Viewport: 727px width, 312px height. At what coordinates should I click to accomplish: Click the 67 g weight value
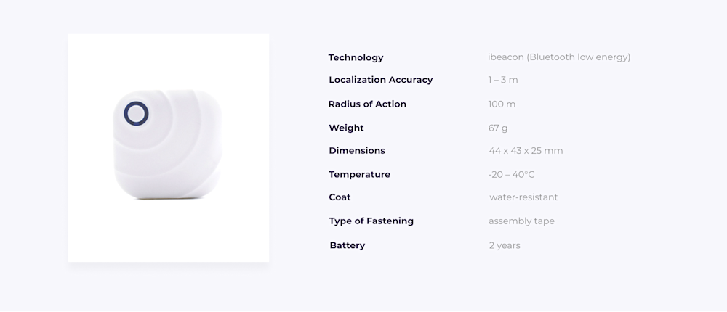point(498,128)
